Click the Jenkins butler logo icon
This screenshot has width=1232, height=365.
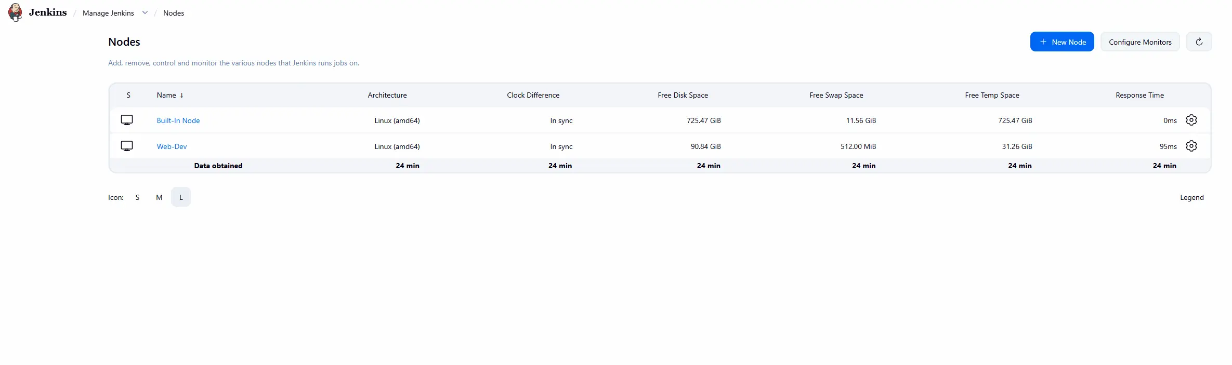click(16, 12)
